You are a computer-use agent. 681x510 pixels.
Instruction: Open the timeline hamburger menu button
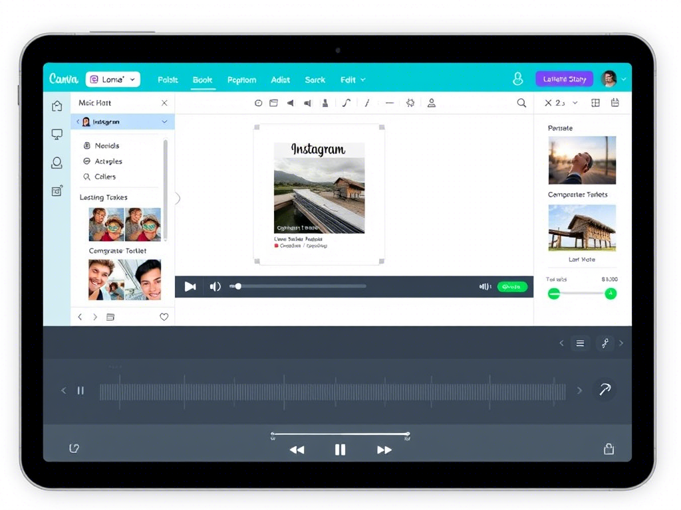point(580,343)
